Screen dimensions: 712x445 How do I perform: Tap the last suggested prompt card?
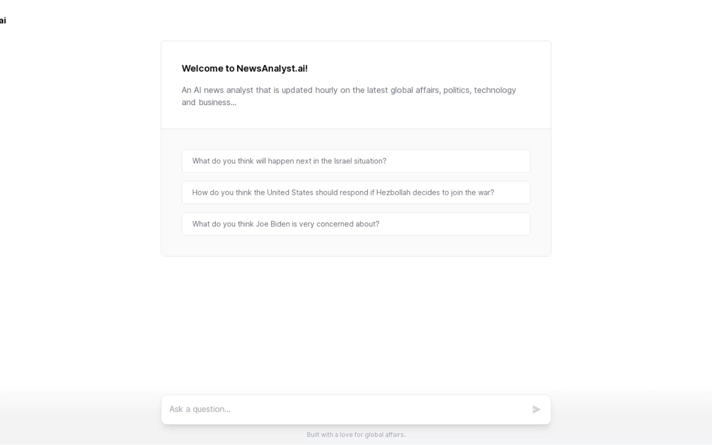(356, 224)
